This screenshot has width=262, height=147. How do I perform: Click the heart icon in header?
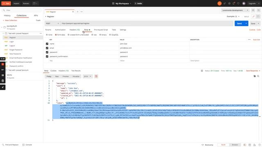pos(238,4)
